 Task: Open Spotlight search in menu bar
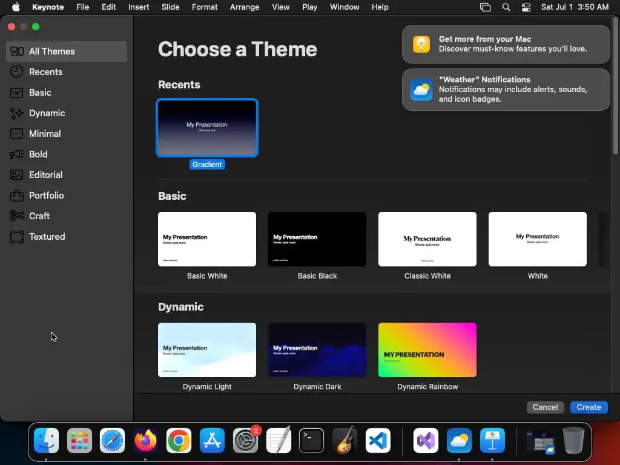coord(506,7)
